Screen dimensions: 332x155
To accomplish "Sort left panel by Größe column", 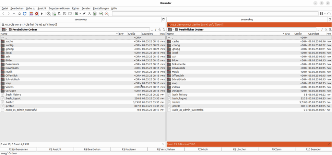I will [132, 34].
